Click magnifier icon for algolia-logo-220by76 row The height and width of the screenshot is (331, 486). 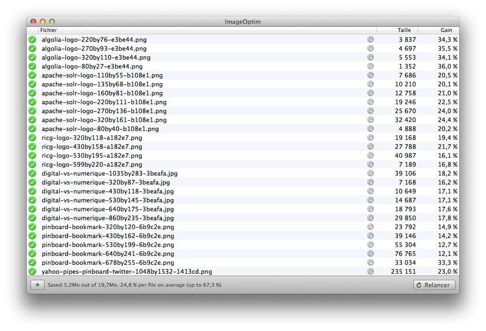point(371,40)
